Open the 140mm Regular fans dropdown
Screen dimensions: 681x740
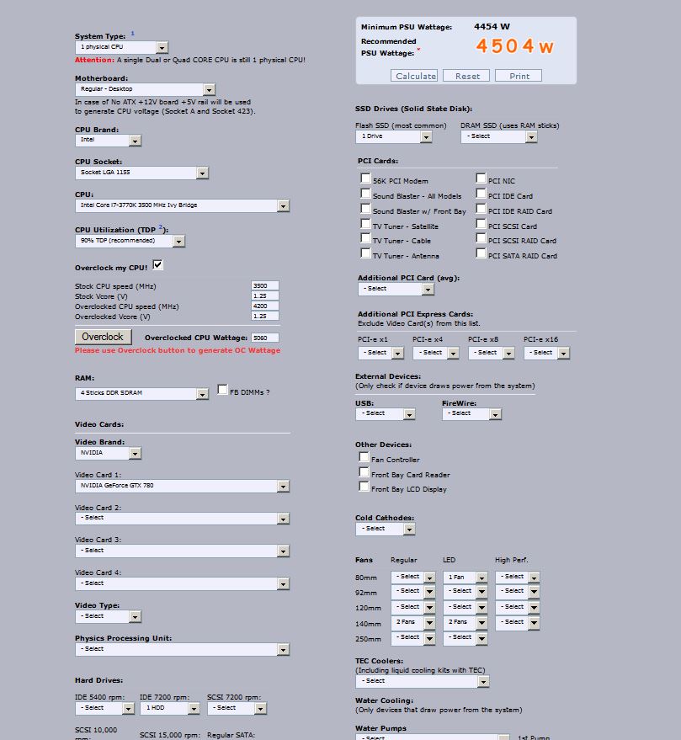coord(413,622)
